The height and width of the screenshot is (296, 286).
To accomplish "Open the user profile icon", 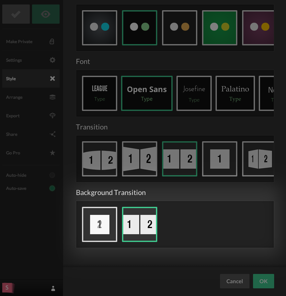I will (53, 288).
